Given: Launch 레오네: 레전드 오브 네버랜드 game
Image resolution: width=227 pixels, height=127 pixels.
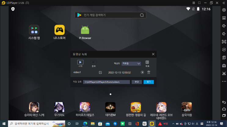Looking at the screenshot, I should point(161,111).
